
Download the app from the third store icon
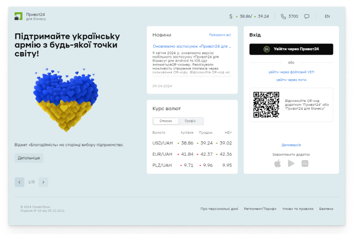(305, 163)
